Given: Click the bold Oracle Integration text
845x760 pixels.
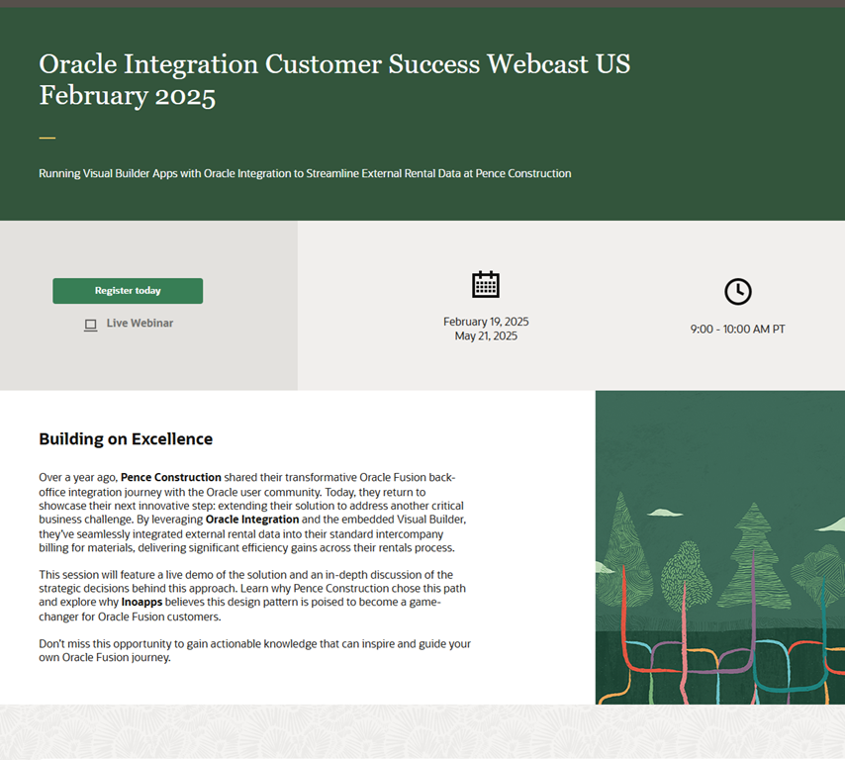Looking at the screenshot, I should click(252, 519).
